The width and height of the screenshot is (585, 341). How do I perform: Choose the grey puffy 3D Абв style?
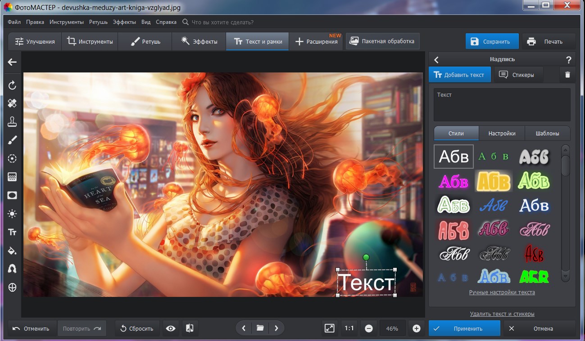pos(534,157)
